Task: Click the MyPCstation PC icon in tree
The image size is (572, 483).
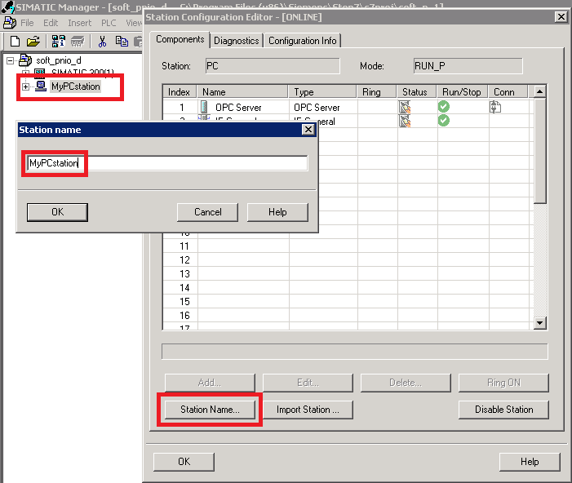Action: coord(41,86)
